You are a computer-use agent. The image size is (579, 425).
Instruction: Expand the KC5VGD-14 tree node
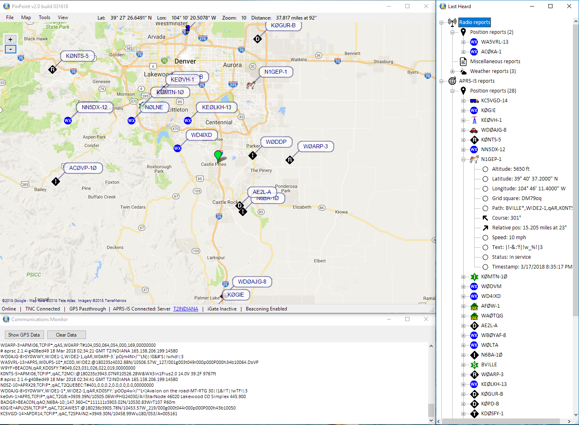pos(463,100)
